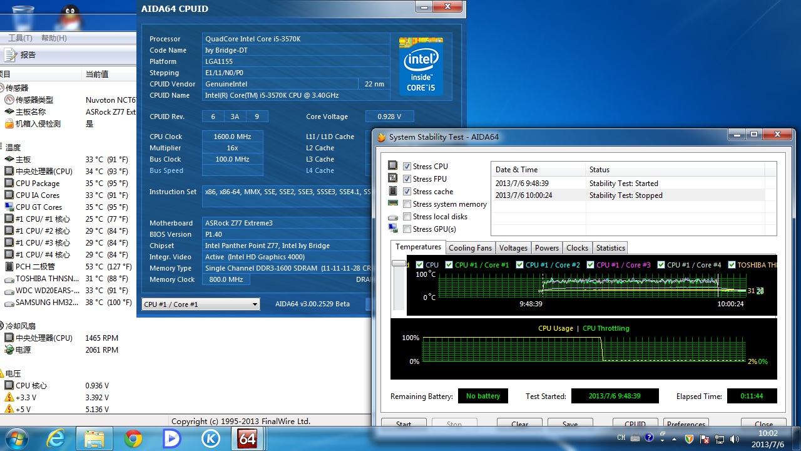The width and height of the screenshot is (801, 451).
Task: Click the 报告 report toolbar icon
Action: pos(11,55)
